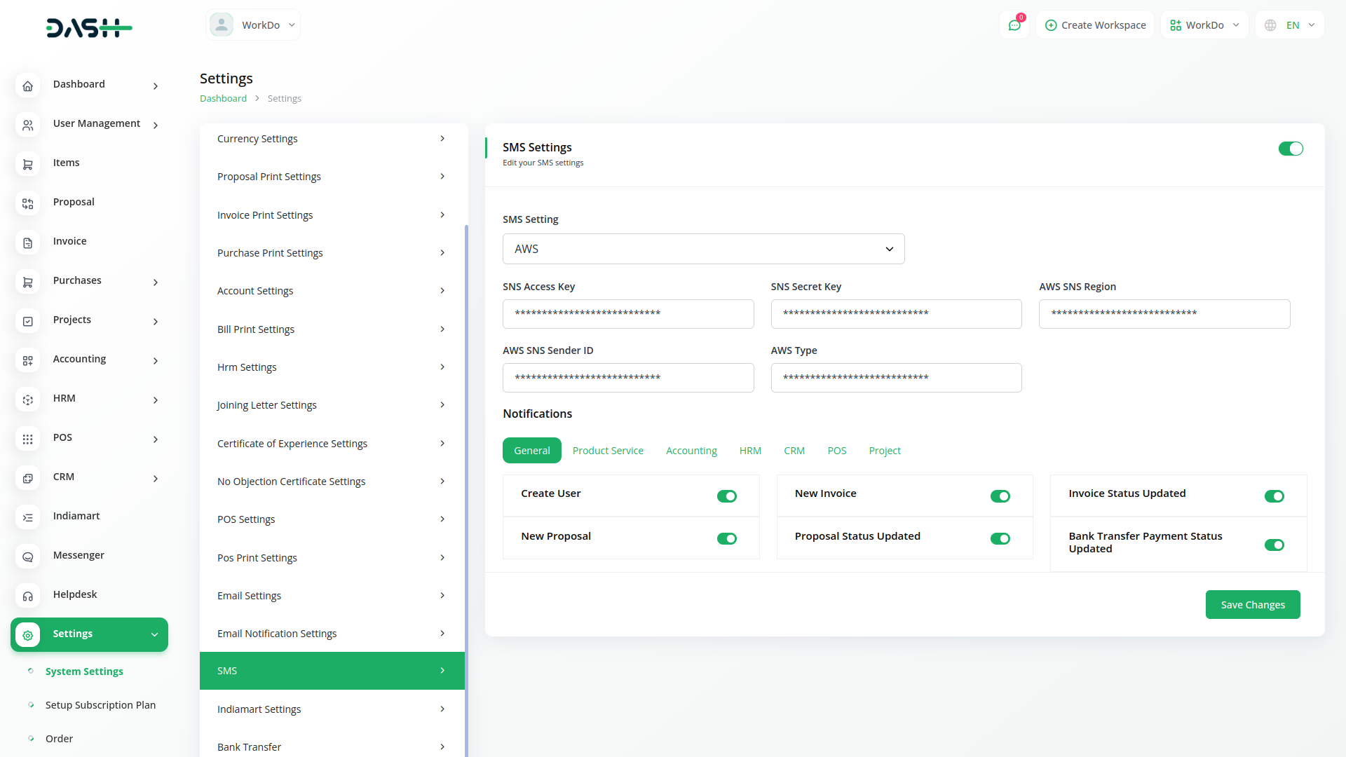Click the Helpdesk headset icon
The width and height of the screenshot is (1346, 757).
(x=27, y=596)
